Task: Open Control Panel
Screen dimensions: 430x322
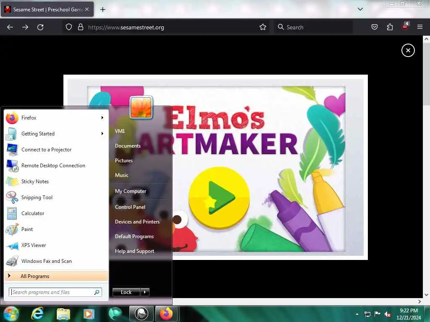Action: [130, 207]
